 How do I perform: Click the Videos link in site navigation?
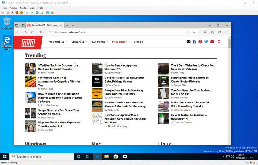click(138, 42)
